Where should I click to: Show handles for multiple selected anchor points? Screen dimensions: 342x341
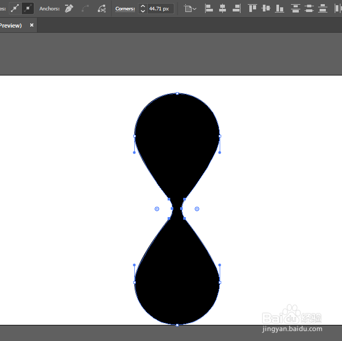pos(15,8)
